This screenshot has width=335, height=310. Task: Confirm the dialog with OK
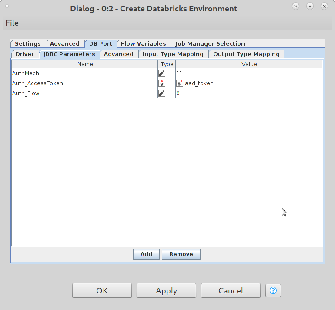coord(102,290)
